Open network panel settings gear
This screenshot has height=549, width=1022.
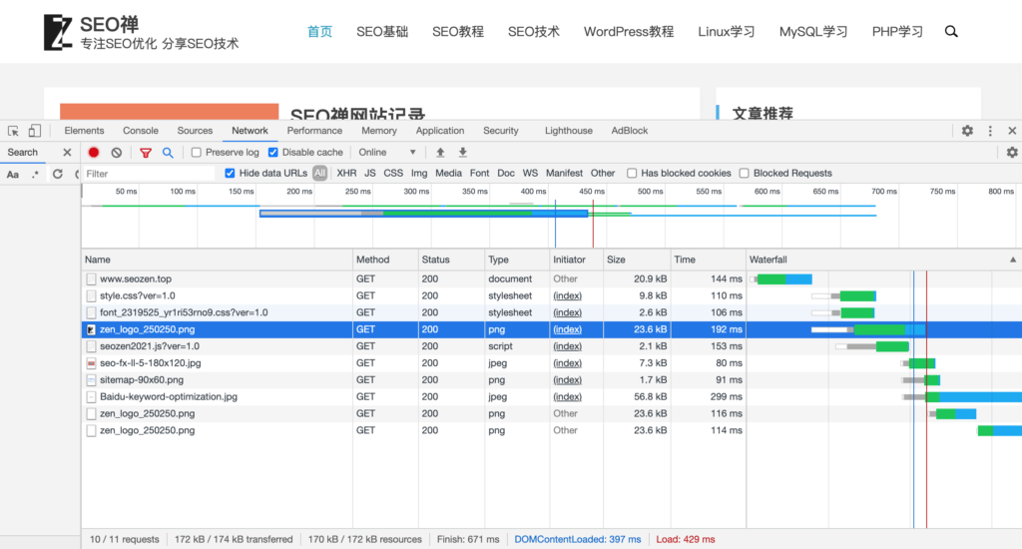1012,152
